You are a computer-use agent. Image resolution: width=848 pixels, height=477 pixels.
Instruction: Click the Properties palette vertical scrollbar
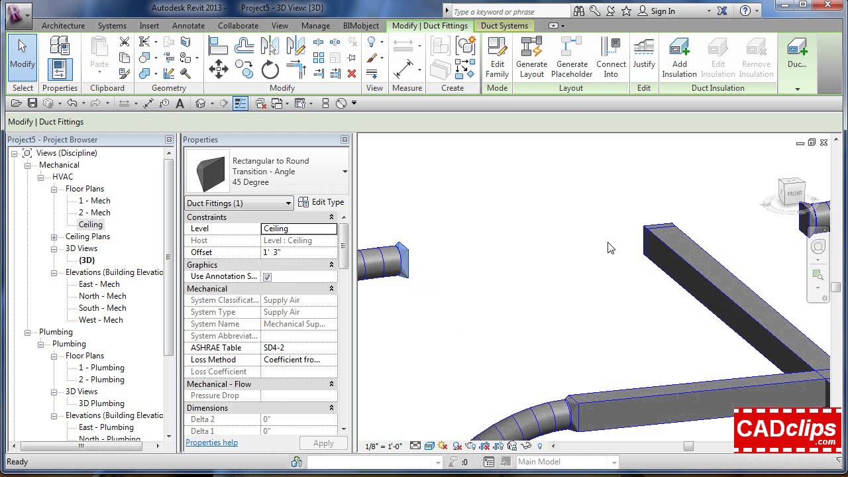point(343,246)
